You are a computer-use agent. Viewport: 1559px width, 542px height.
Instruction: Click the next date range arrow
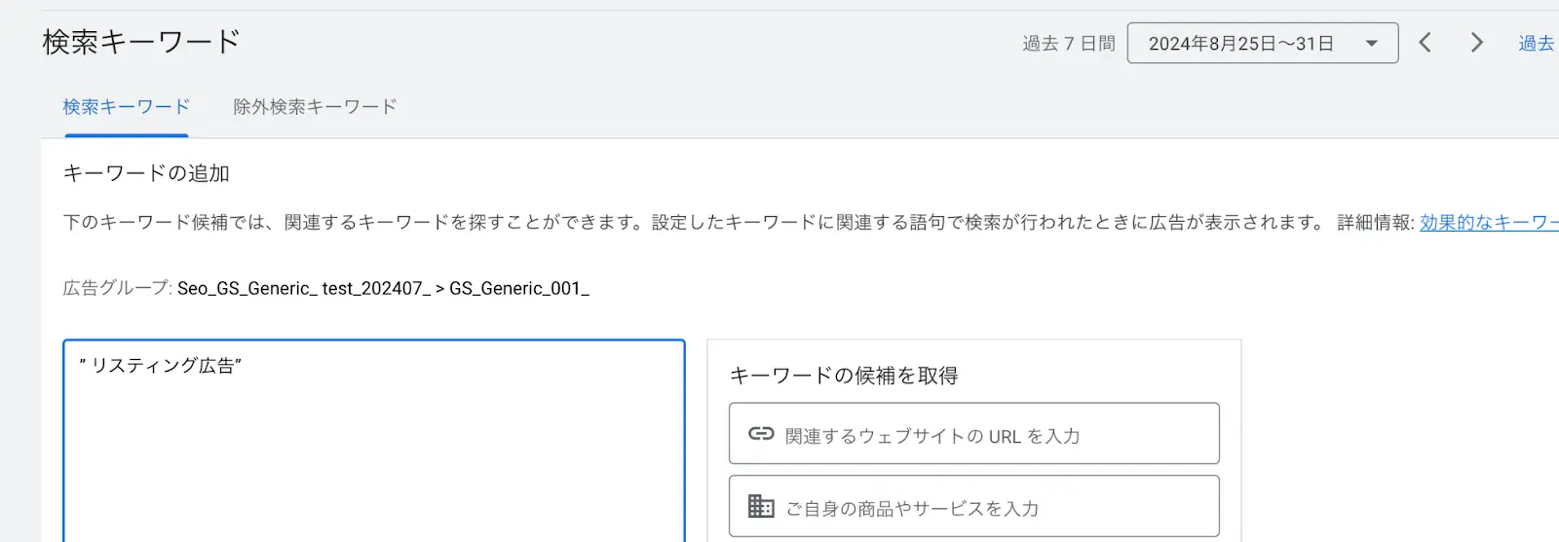(x=1476, y=43)
